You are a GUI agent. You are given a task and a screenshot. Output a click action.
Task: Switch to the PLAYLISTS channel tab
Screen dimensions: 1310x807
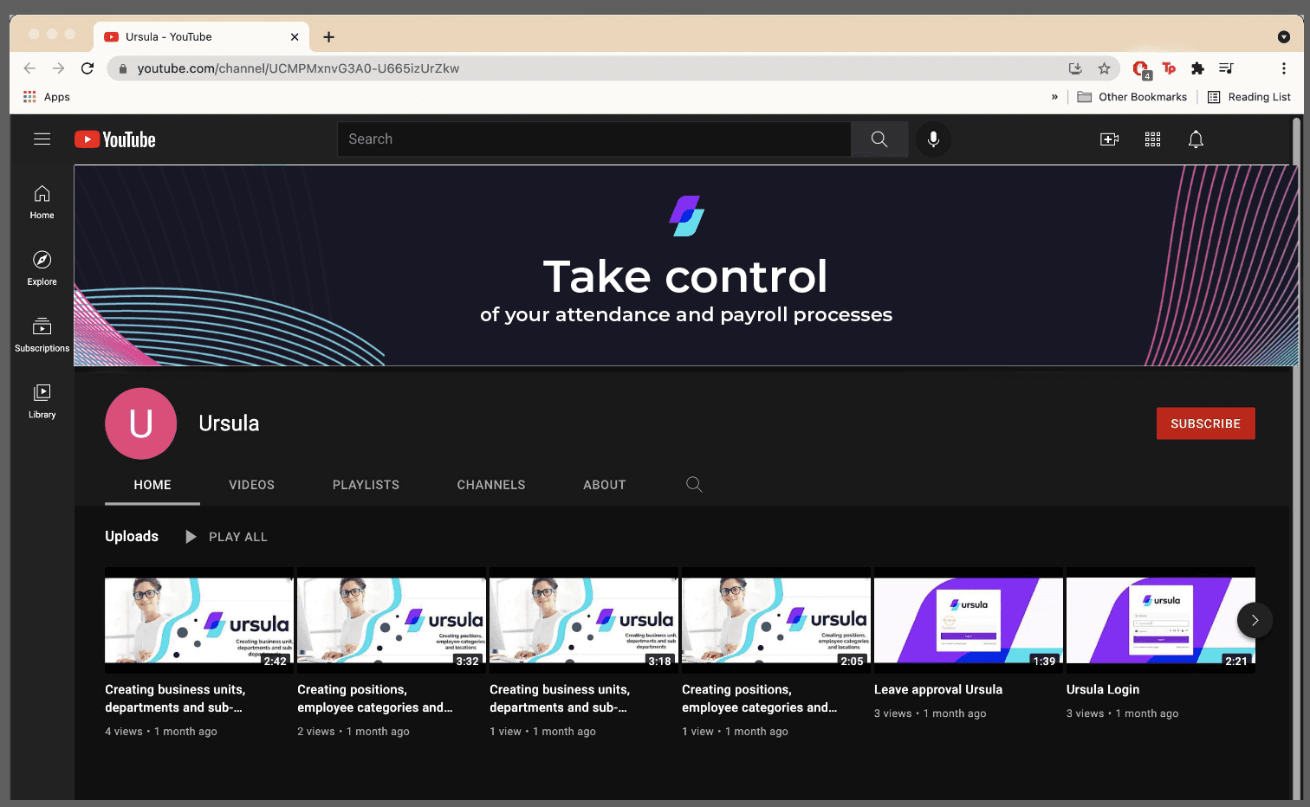coord(366,485)
